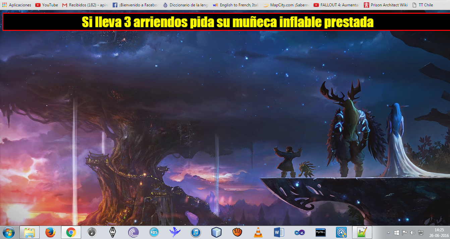Open the YouTube bookmark
Viewport: 450px width, 239px height.
[x=47, y=5]
